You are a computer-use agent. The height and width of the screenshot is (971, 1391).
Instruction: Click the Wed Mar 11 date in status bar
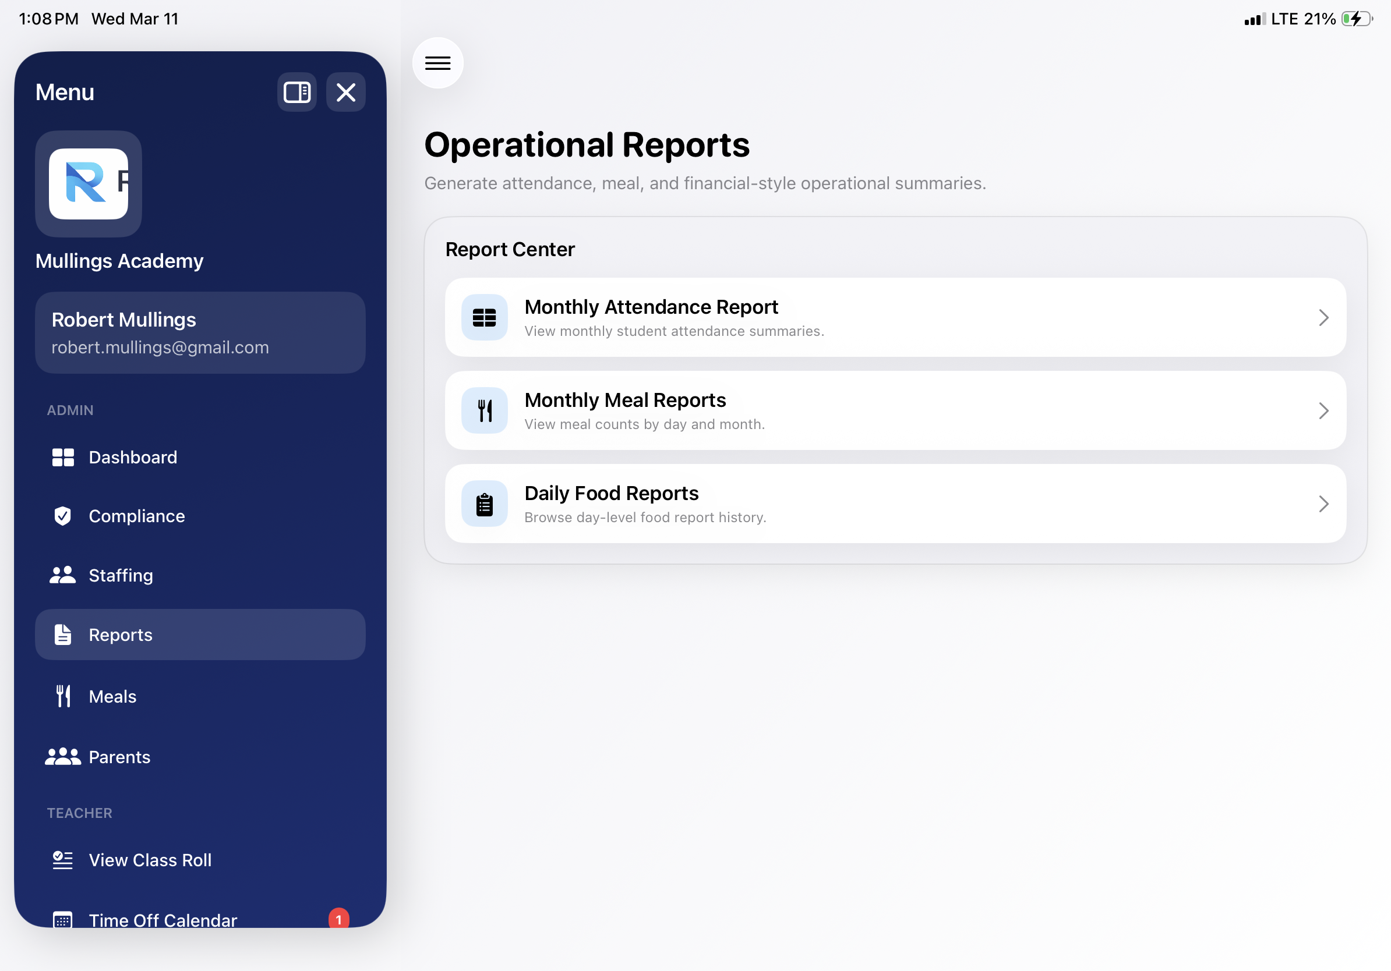[135, 19]
